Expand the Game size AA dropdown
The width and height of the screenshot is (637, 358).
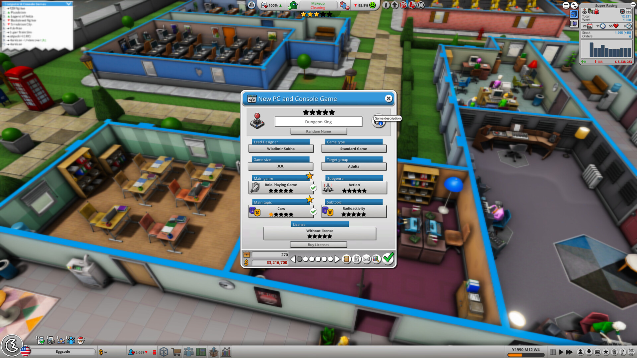(x=280, y=166)
